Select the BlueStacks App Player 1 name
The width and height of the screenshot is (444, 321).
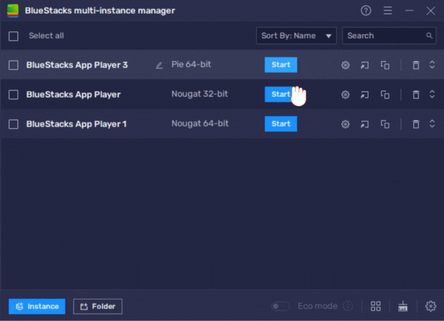point(77,124)
